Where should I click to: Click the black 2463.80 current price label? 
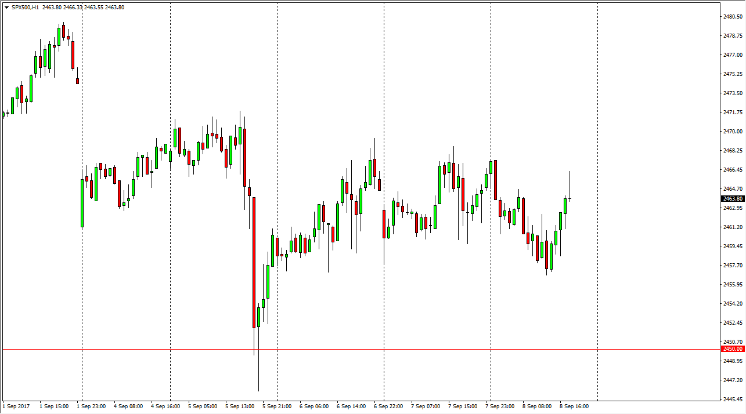pyautogui.click(x=731, y=198)
